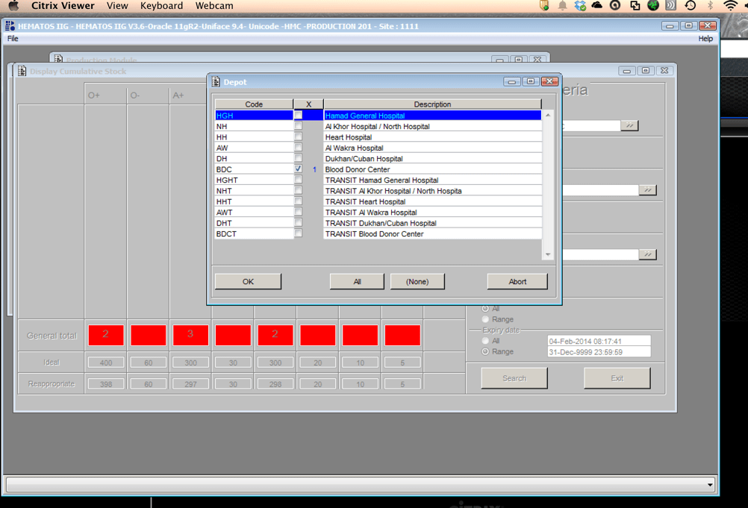Click the Bluetooth icon in the menu bar
Image resolution: width=748 pixels, height=508 pixels.
710,5
